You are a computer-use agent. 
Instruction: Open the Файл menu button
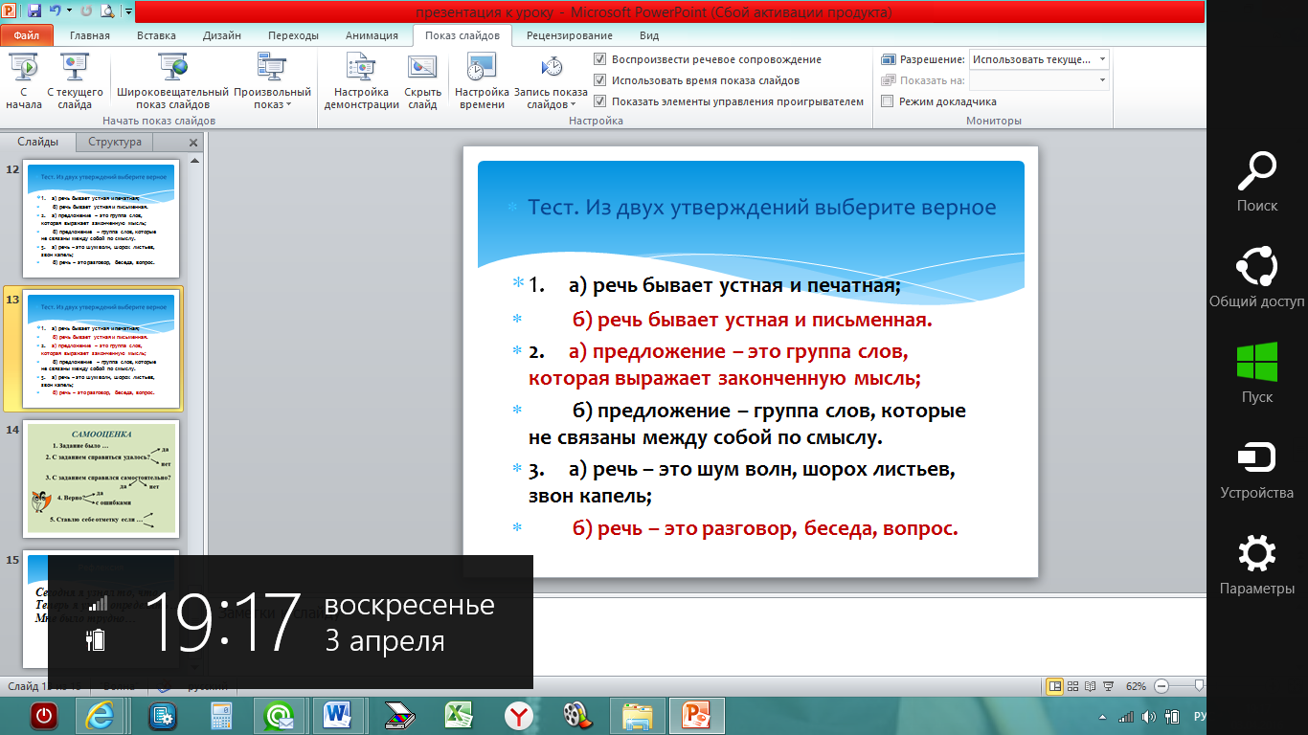(26, 36)
